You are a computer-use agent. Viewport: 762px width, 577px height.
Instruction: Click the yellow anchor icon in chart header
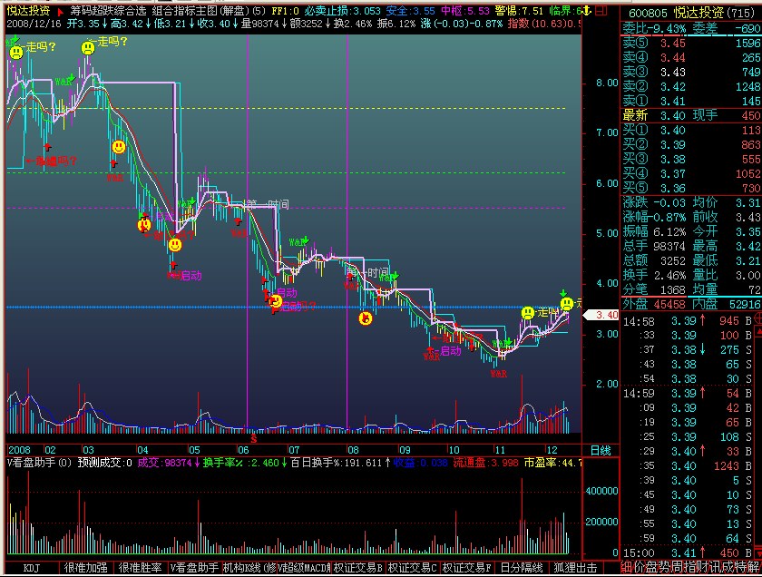tap(587, 10)
